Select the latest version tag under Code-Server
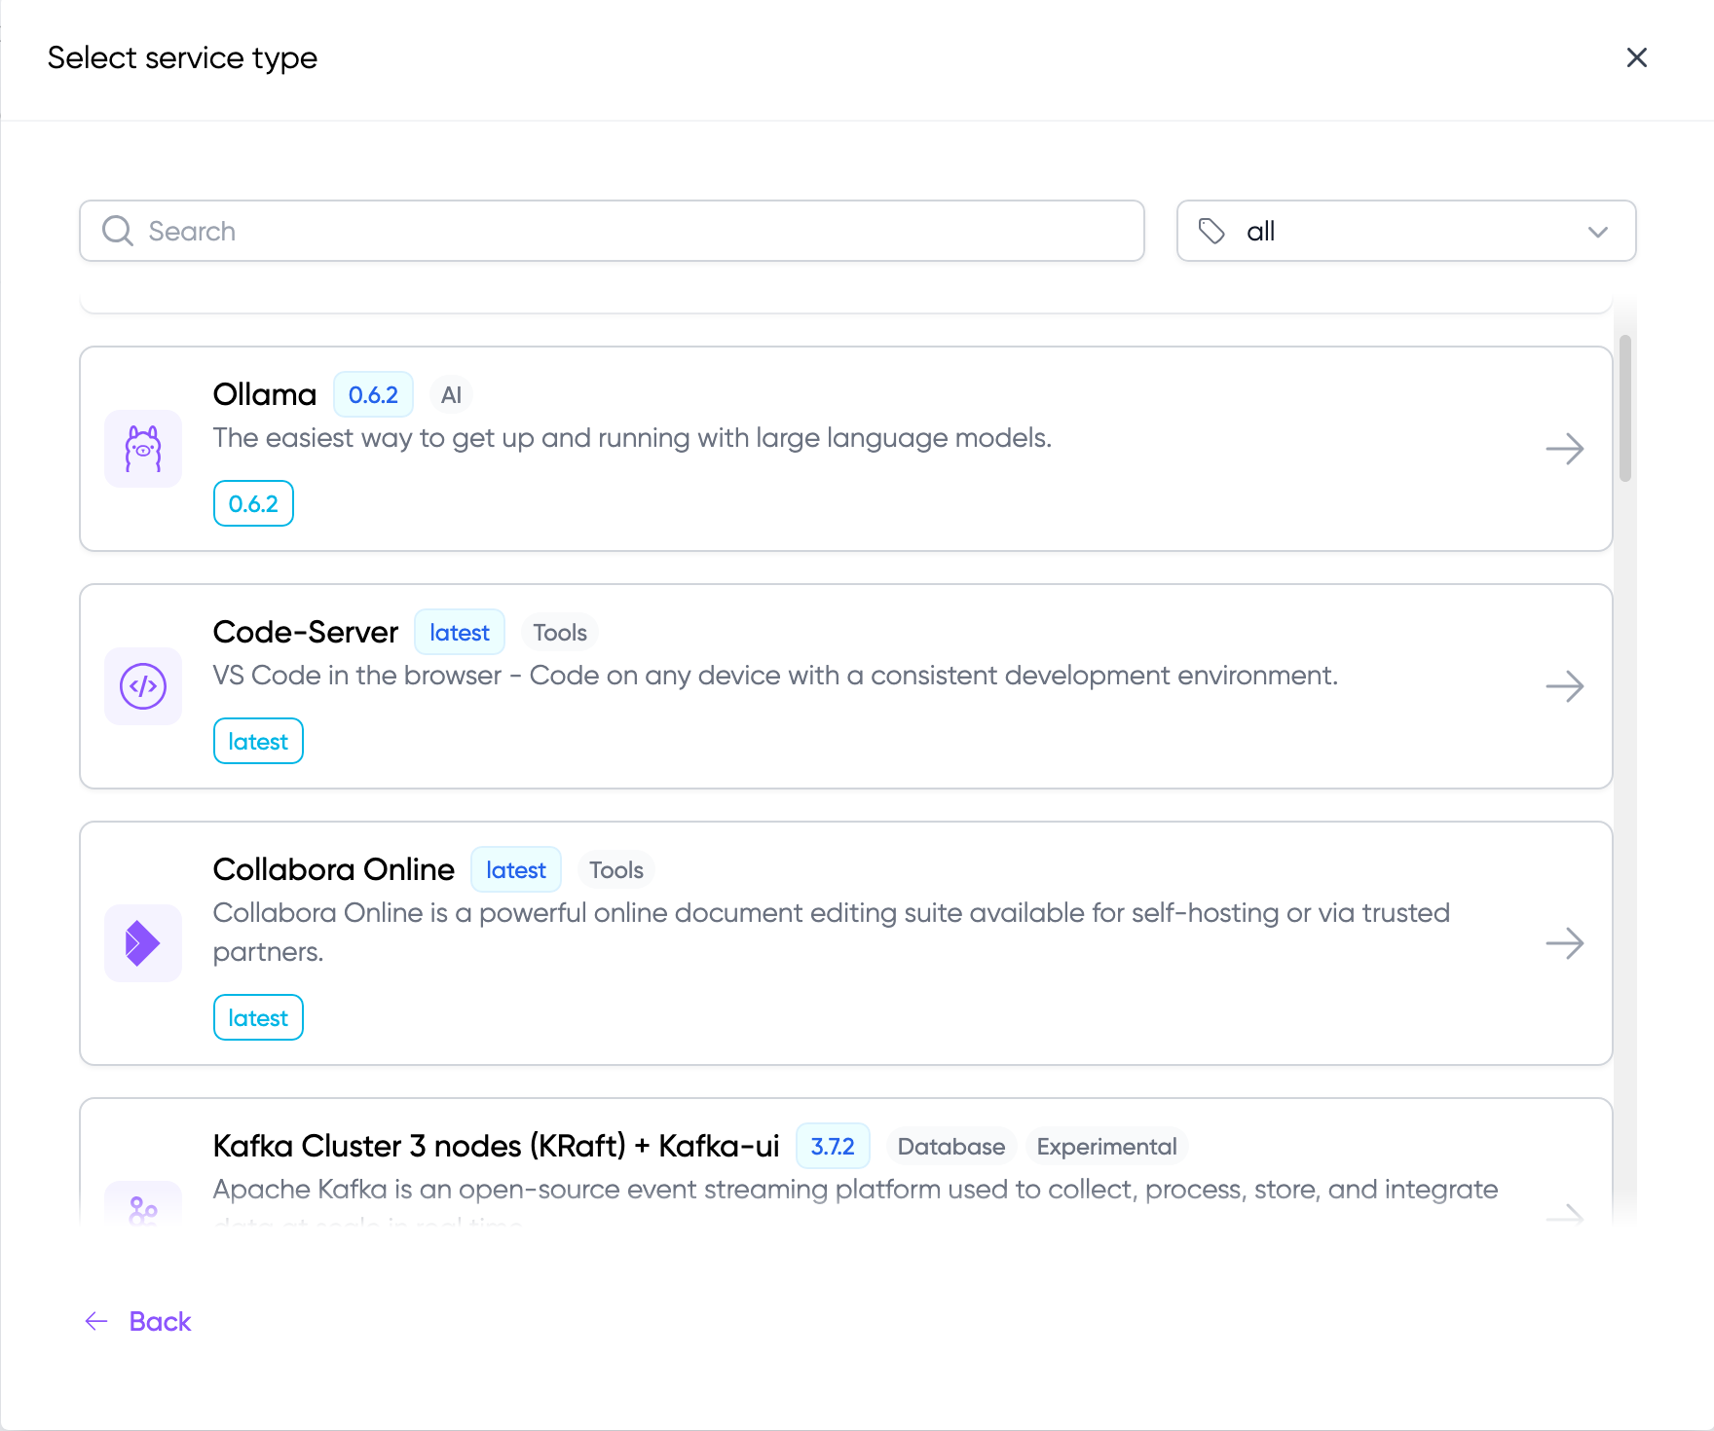Image resolution: width=1714 pixels, height=1431 pixels. (258, 742)
